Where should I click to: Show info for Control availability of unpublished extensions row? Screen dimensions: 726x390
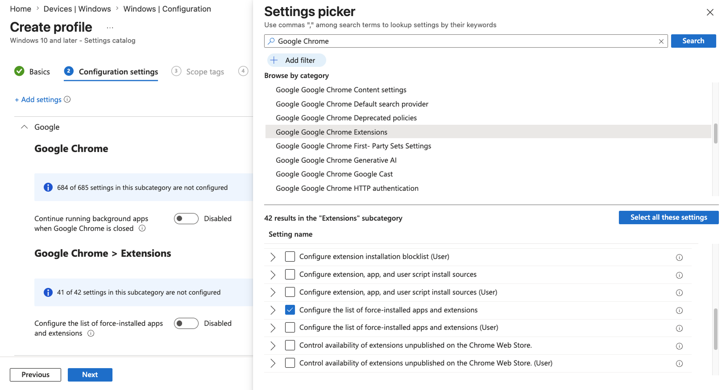(x=679, y=346)
